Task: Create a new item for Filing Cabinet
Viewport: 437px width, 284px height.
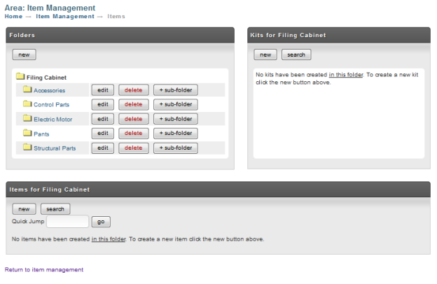Action: 24,209
